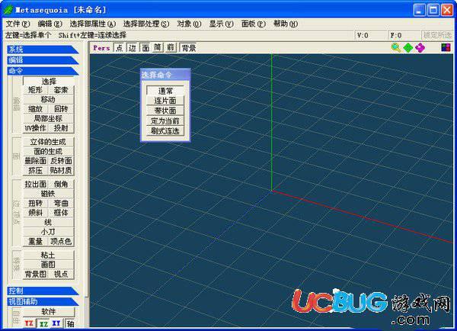Collapse the 命令 (Command) panel header

[x=43, y=71]
